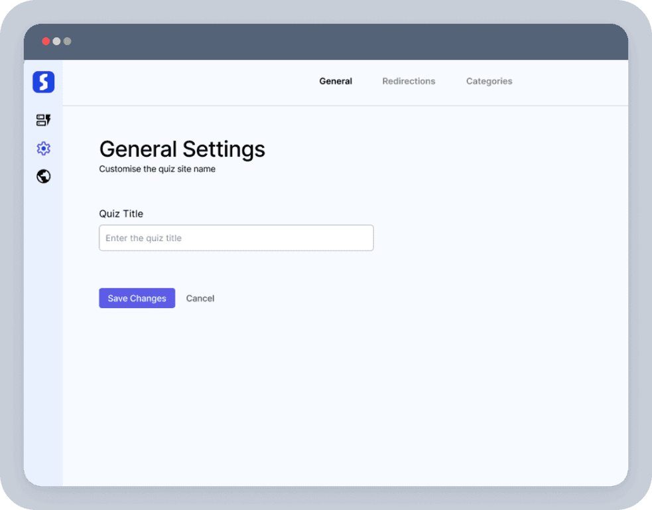Click the General Settings heading

(x=182, y=149)
